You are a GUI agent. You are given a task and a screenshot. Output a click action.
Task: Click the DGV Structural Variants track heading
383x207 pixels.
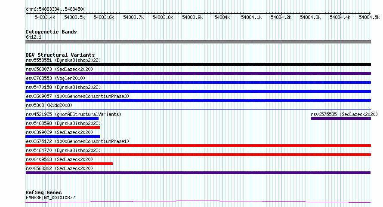60,55
